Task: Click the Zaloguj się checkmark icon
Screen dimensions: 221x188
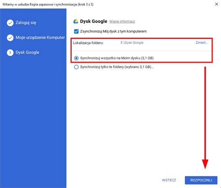Action: point(10,23)
